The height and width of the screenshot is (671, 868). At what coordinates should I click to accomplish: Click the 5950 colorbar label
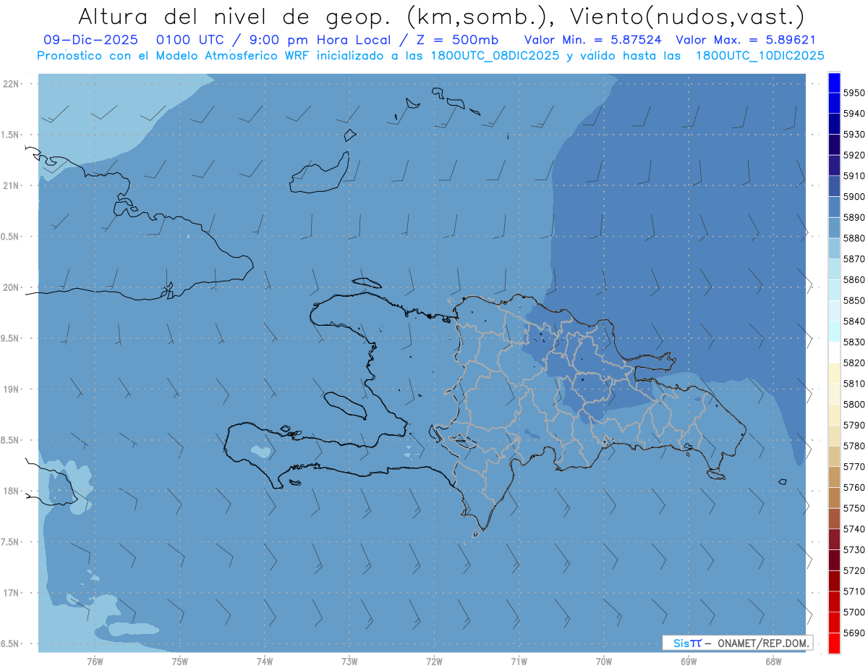tap(854, 93)
